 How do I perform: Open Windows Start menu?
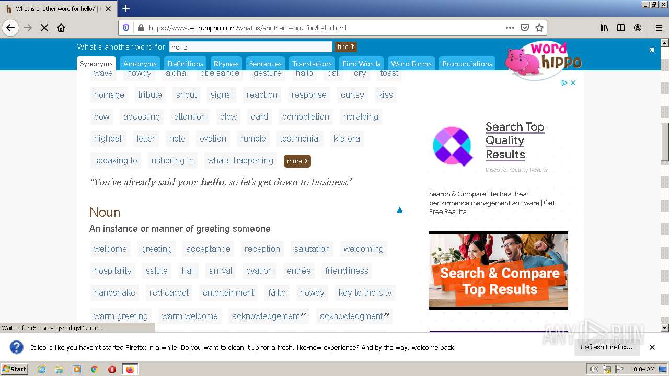pyautogui.click(x=15, y=369)
